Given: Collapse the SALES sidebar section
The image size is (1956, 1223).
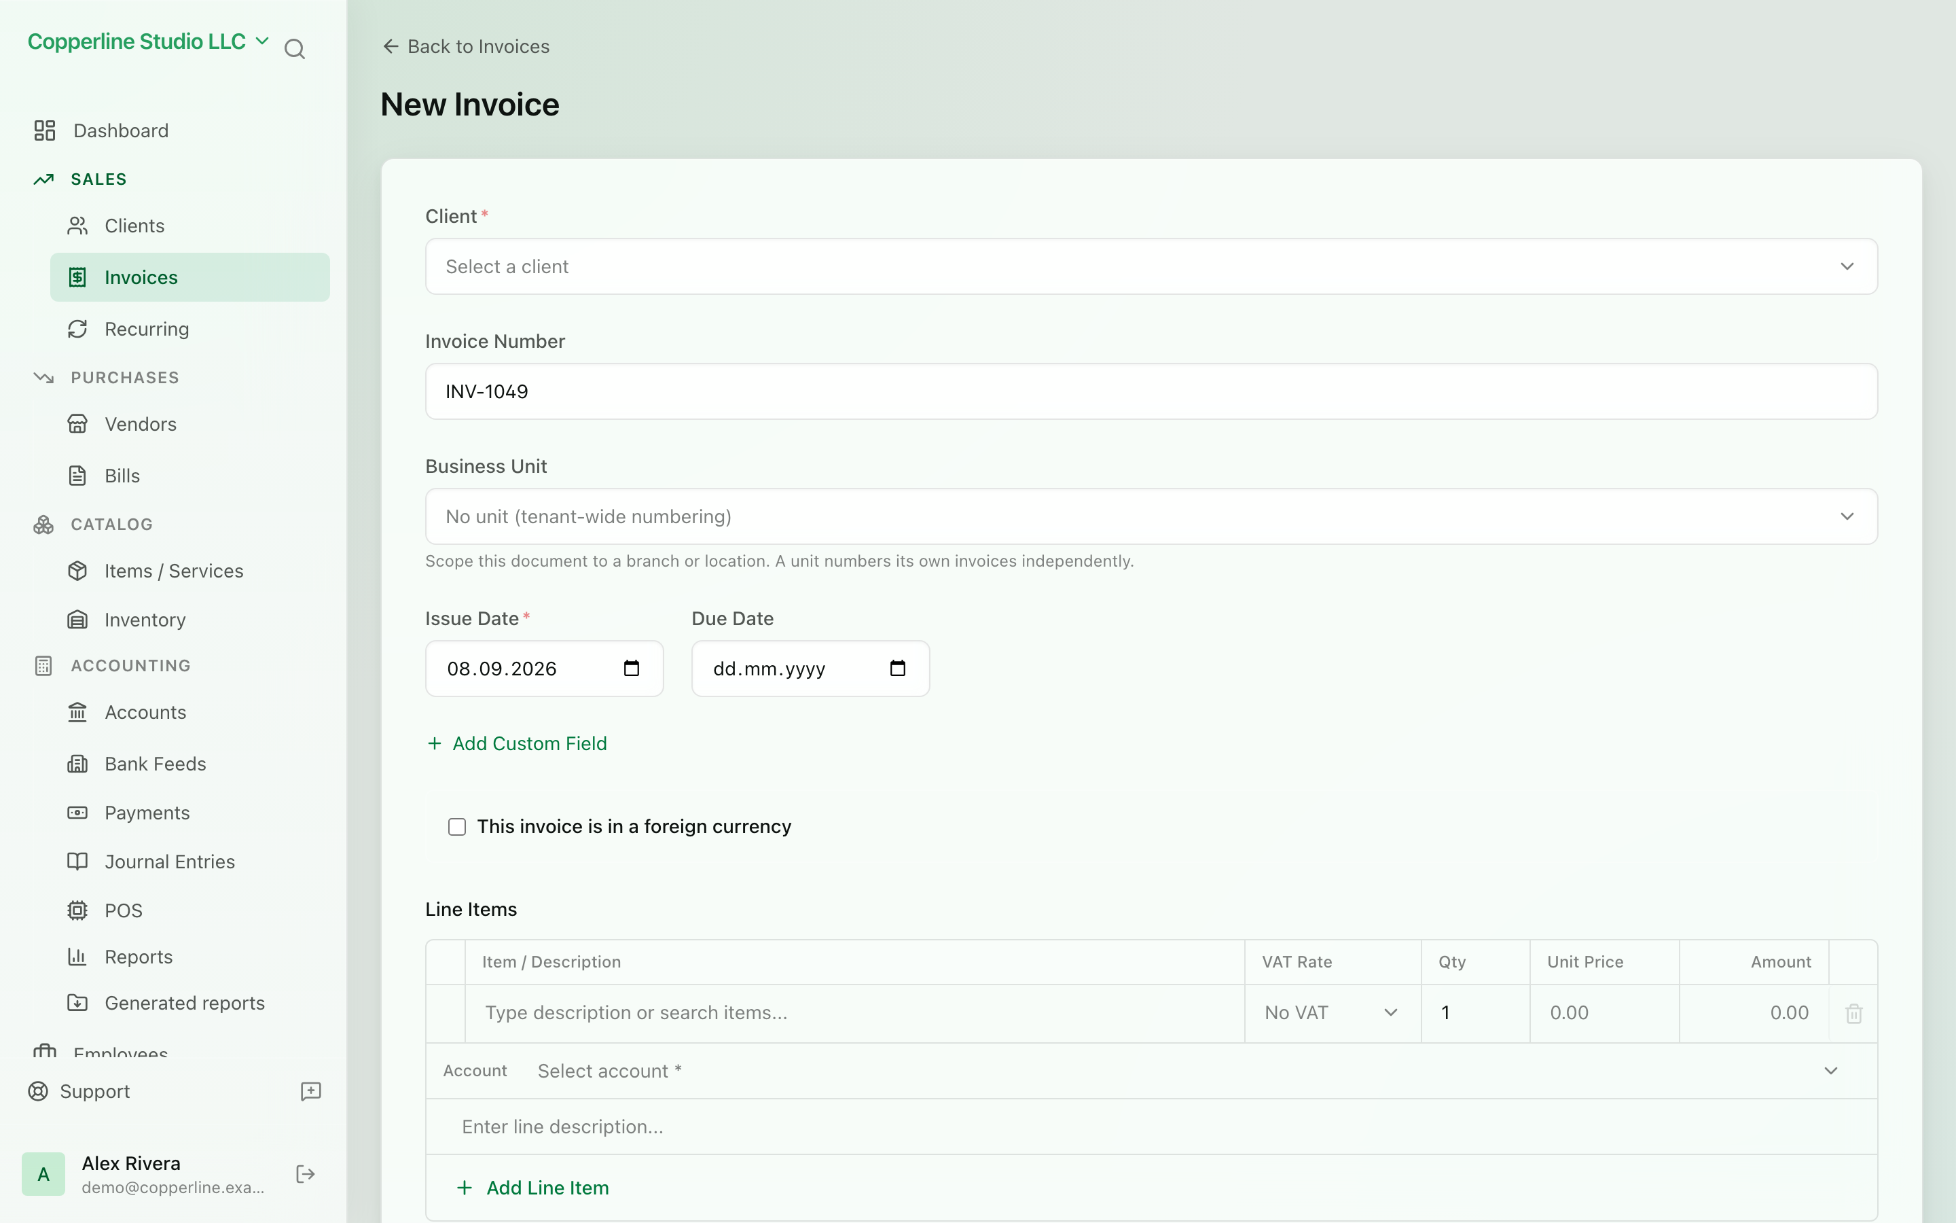Looking at the screenshot, I should click(x=98, y=179).
